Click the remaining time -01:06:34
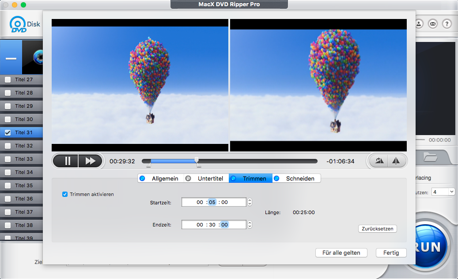 (340, 161)
